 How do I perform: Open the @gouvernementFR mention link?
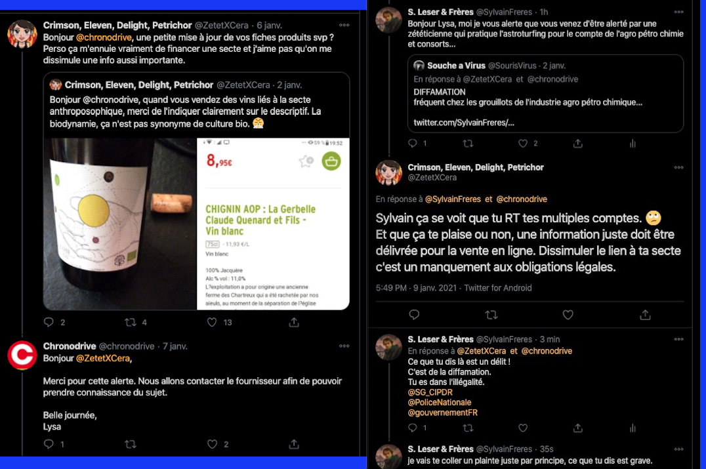click(x=443, y=413)
